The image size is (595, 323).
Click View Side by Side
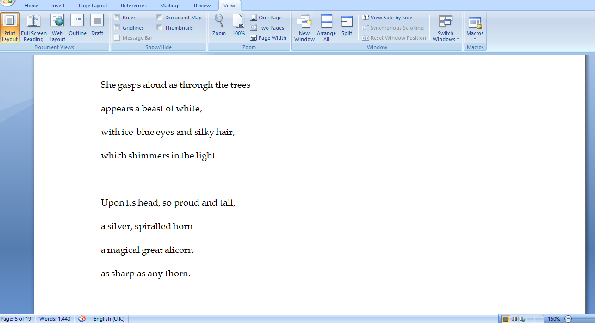pos(387,18)
